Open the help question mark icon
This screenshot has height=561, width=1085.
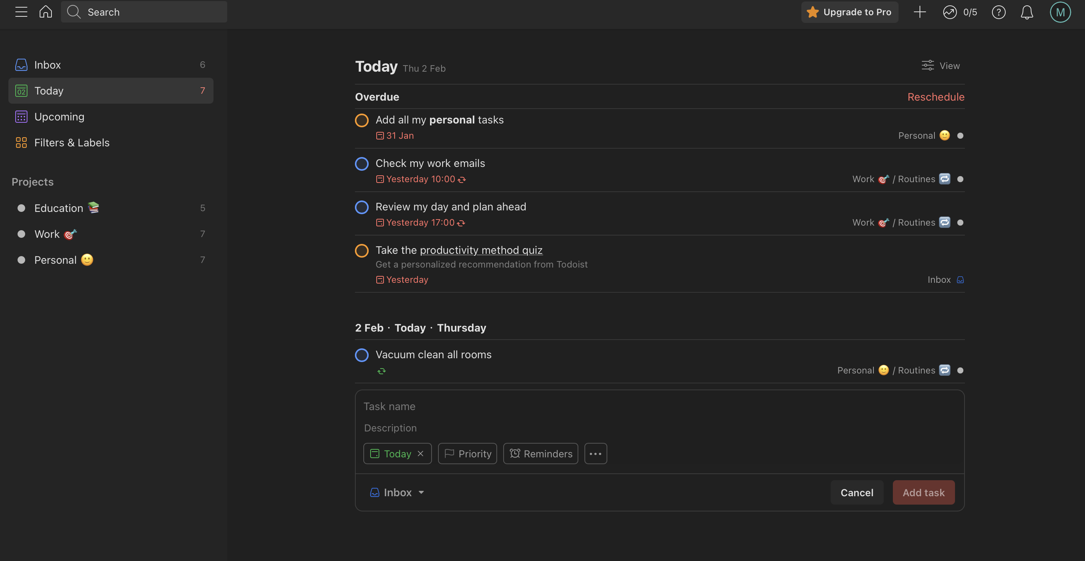999,12
